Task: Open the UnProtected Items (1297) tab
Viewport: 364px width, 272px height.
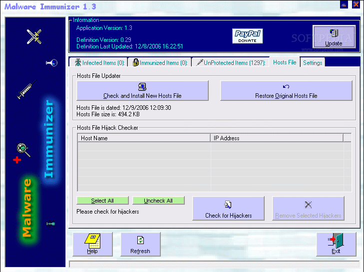Action: (x=231, y=63)
